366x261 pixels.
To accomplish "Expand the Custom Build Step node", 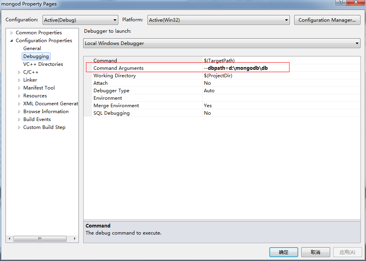I will coord(18,127).
